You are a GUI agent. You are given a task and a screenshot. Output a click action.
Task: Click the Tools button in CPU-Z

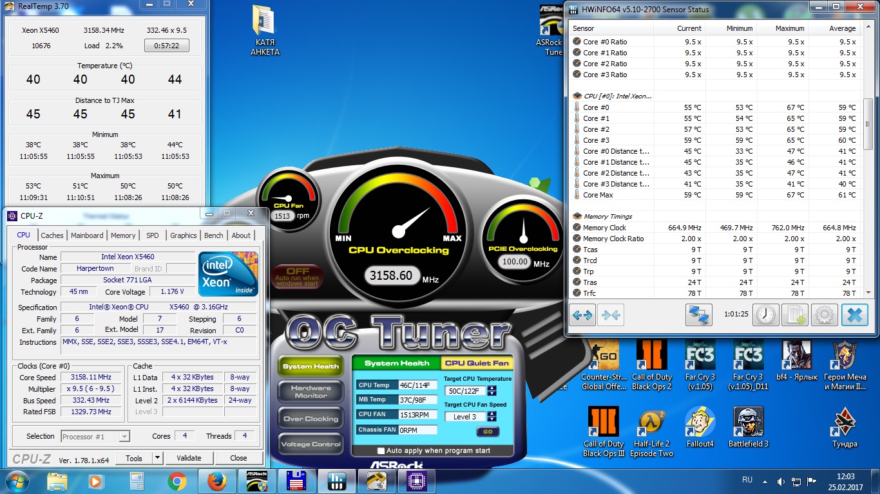pyautogui.click(x=134, y=458)
